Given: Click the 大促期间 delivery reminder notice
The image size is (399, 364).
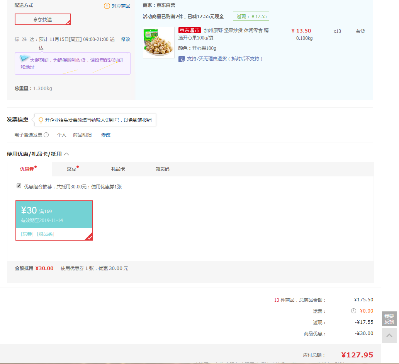Looking at the screenshot, I should 73,63.
